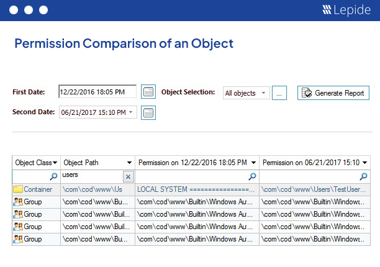
Task: Click the First Date input field
Action: [x=97, y=91]
